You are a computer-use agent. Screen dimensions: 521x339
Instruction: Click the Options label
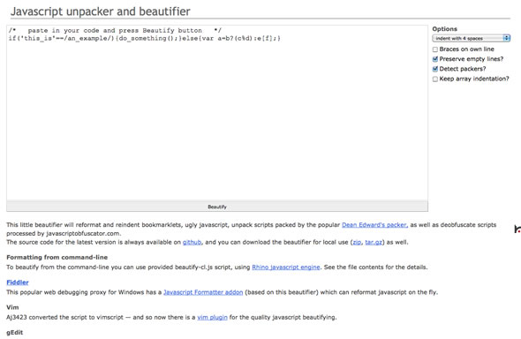click(x=444, y=29)
